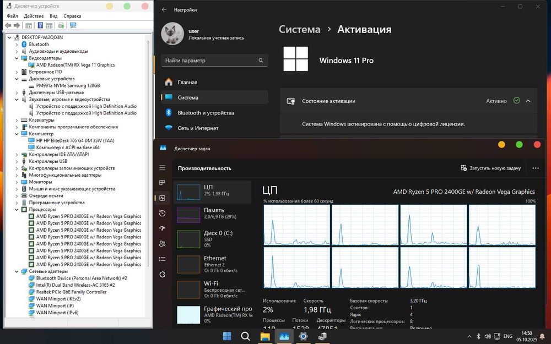Image resolution: width=551 pixels, height=344 pixels.
Task: Open Task Manager Startup apps icon
Action: pos(162,228)
